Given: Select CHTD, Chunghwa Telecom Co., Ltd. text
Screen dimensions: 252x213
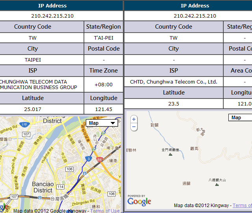Looking at the screenshot, I should (174, 82).
